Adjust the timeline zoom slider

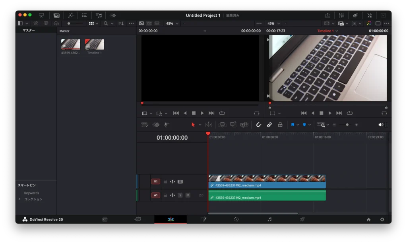(347, 124)
